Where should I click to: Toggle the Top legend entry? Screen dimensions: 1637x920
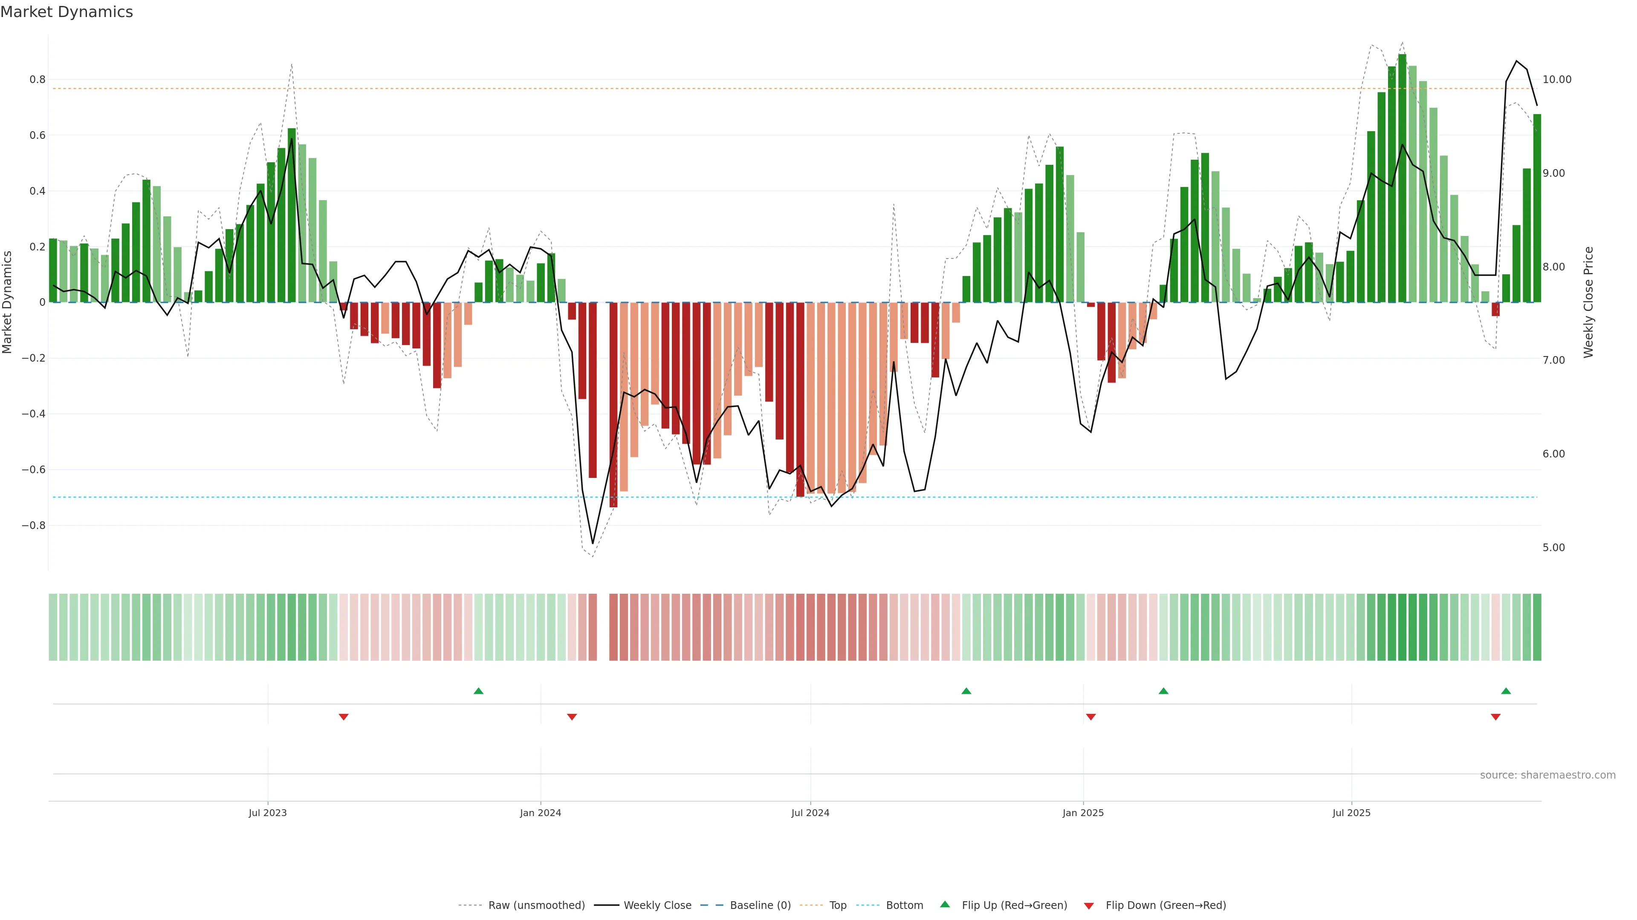(838, 906)
